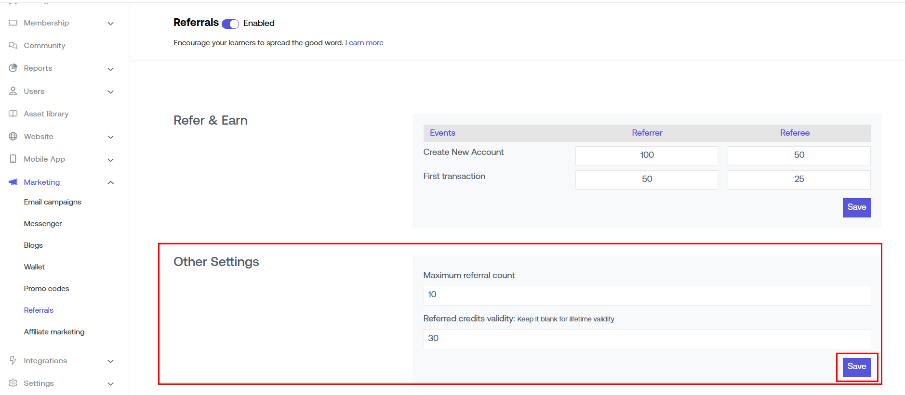
Task: Click the Membership ticket icon in sidebar
Action: 13,23
